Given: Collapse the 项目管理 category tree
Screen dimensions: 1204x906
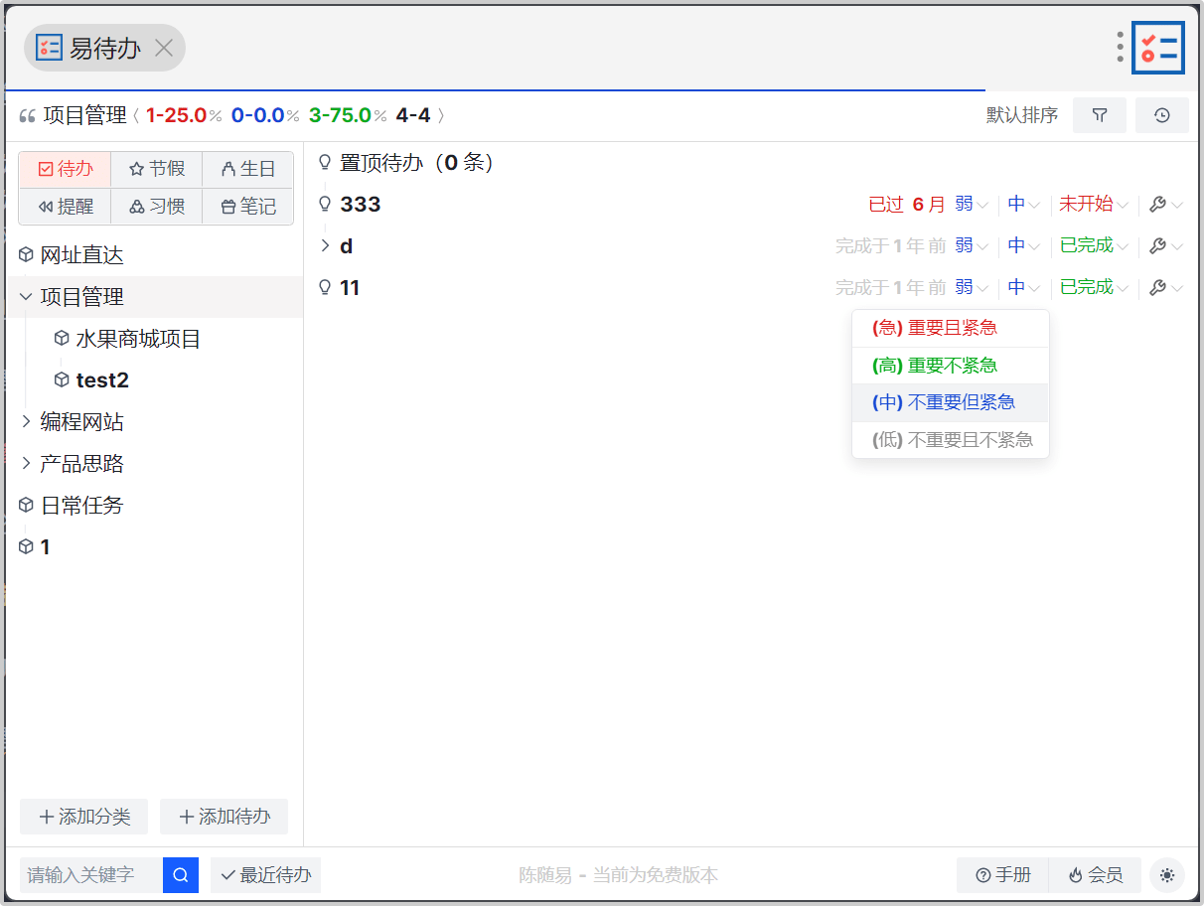Looking at the screenshot, I should pyautogui.click(x=26, y=297).
